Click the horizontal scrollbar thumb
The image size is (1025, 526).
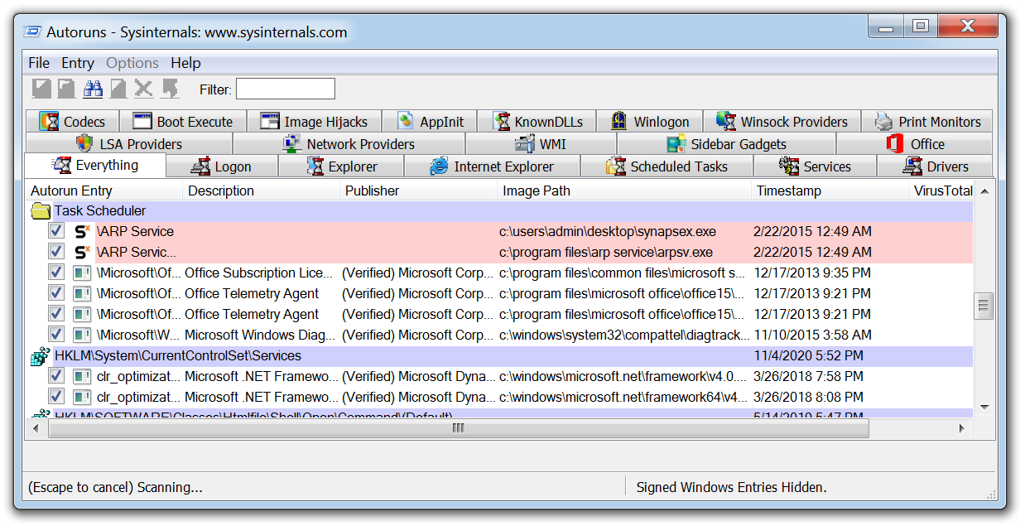tap(459, 428)
